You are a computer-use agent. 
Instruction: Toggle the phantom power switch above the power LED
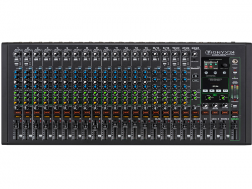coord(235,73)
